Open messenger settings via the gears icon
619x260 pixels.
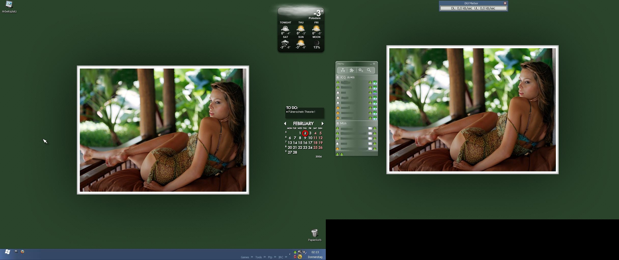tap(361, 70)
